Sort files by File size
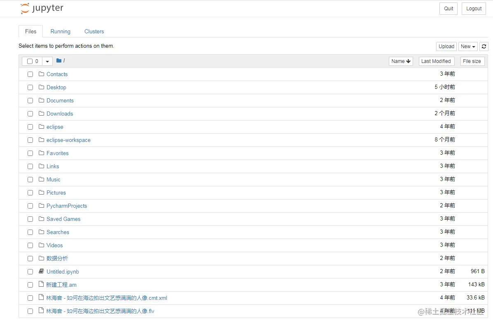The image size is (493, 325). click(472, 61)
